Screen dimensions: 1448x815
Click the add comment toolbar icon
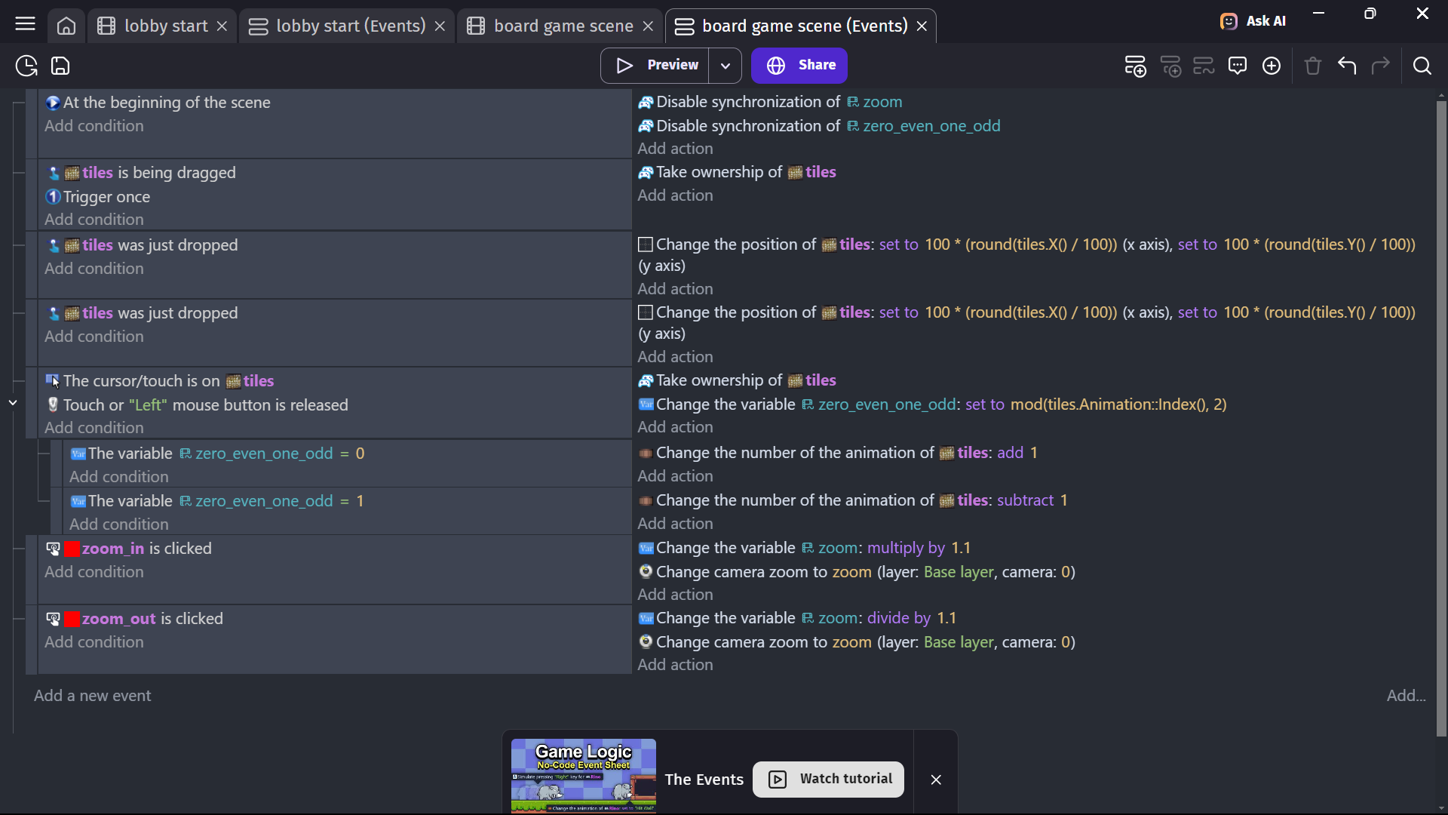click(1238, 66)
